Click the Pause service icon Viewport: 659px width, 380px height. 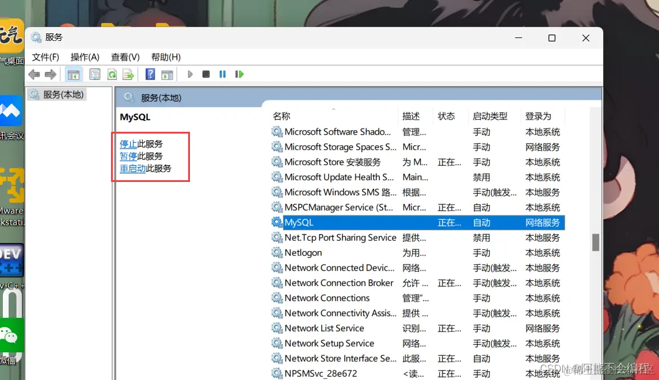222,74
